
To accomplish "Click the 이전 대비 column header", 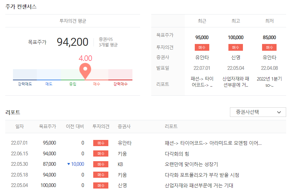I will click(75, 126).
